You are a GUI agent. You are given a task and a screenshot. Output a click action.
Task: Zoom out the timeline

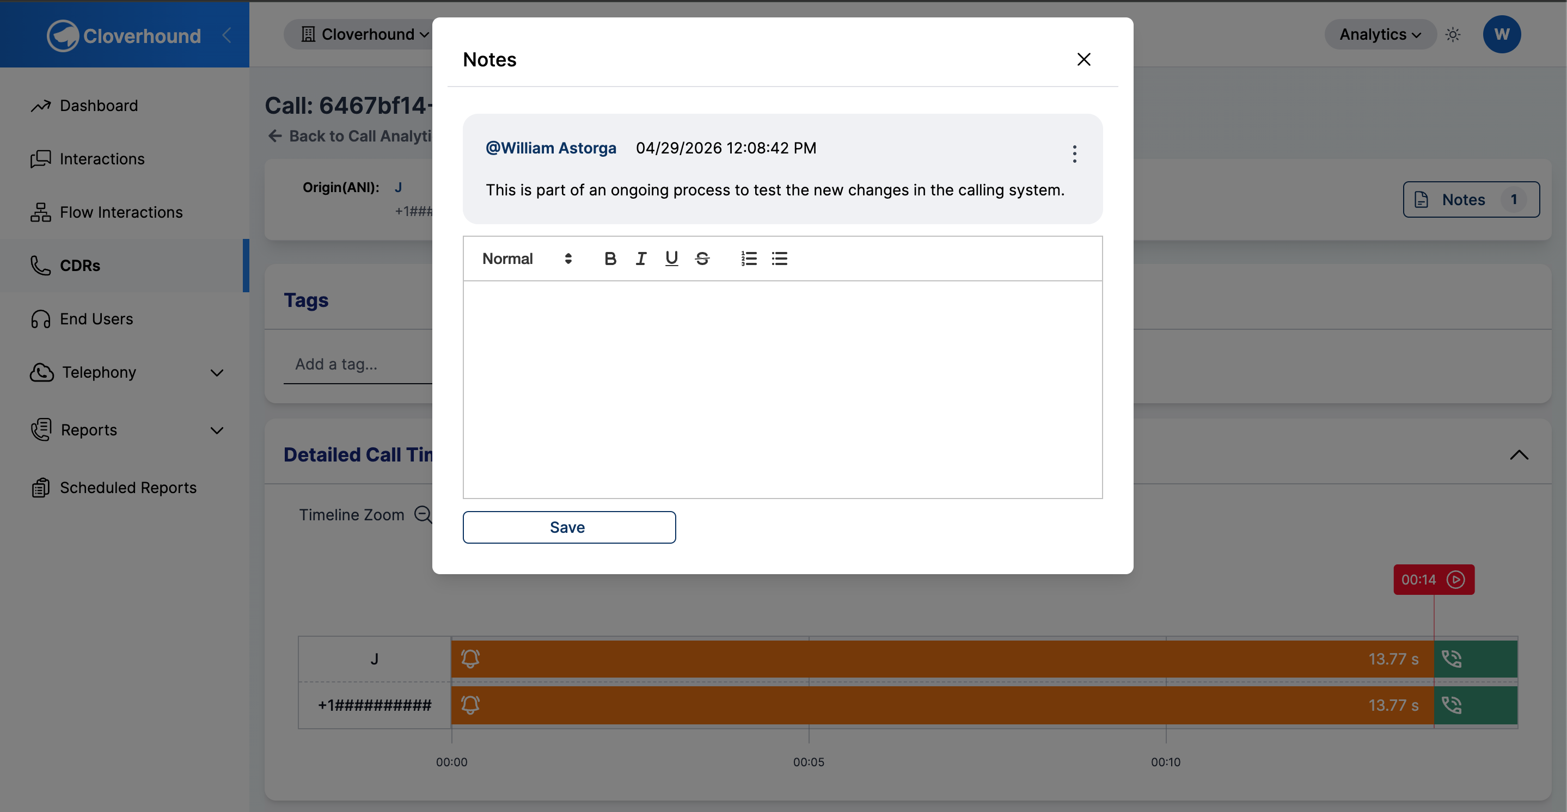423,514
